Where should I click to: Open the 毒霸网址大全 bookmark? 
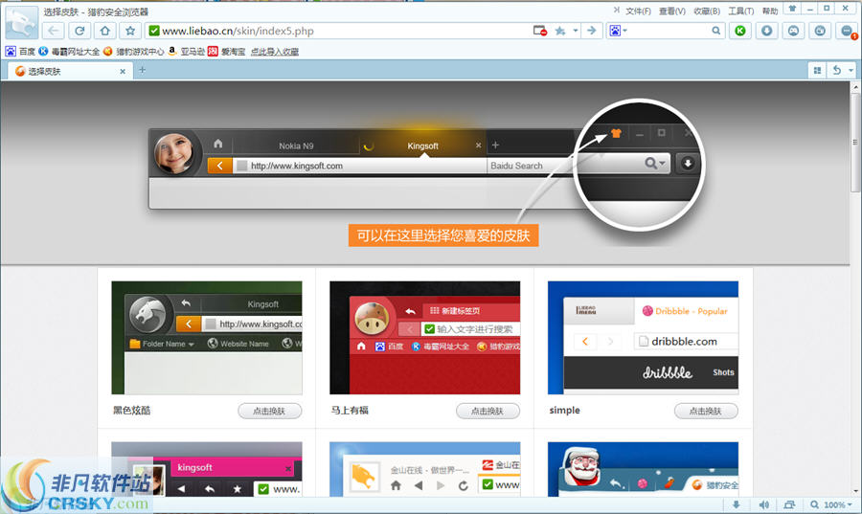69,51
